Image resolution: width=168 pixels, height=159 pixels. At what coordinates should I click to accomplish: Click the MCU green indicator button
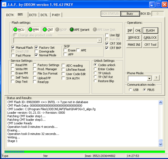tap(19, 30)
